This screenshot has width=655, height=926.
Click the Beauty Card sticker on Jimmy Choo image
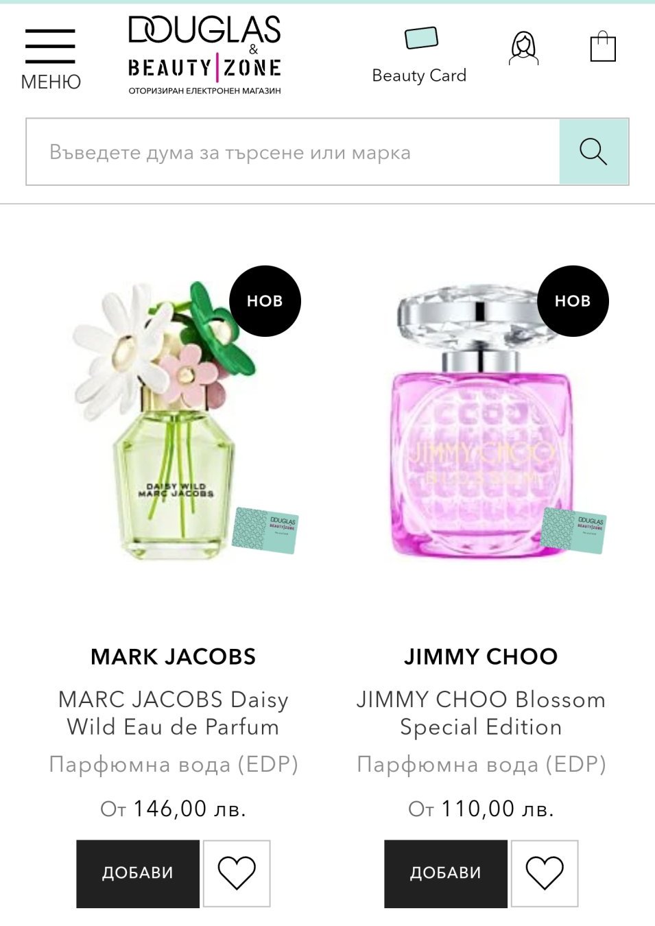click(x=573, y=530)
